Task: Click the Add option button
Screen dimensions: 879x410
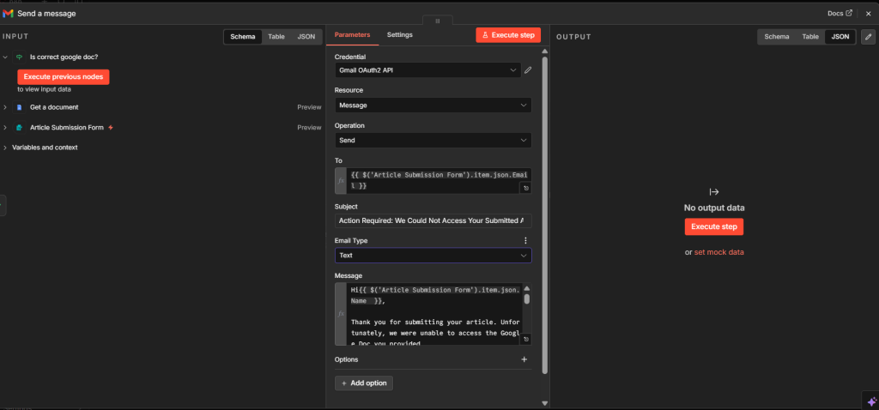Action: click(x=364, y=383)
